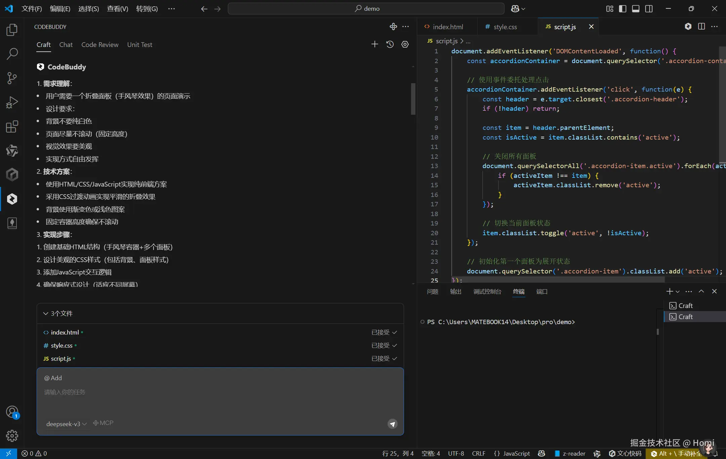Switch to style.css editor tab
Viewport: 726px width, 459px height.
[505, 27]
